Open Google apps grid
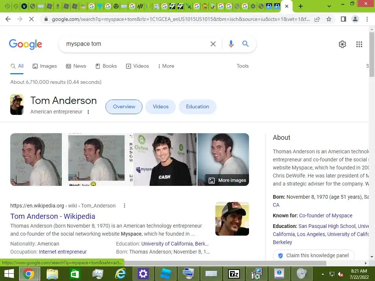The height and width of the screenshot is (281, 375). (359, 44)
